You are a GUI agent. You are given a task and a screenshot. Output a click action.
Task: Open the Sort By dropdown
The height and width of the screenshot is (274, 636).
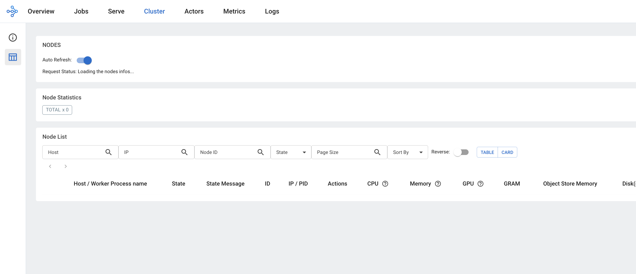click(408, 152)
